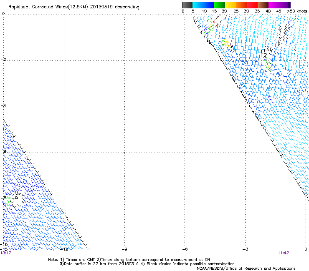Click the red wind barbs near the top
Screen dimensions: 309x271
(x=214, y=21)
